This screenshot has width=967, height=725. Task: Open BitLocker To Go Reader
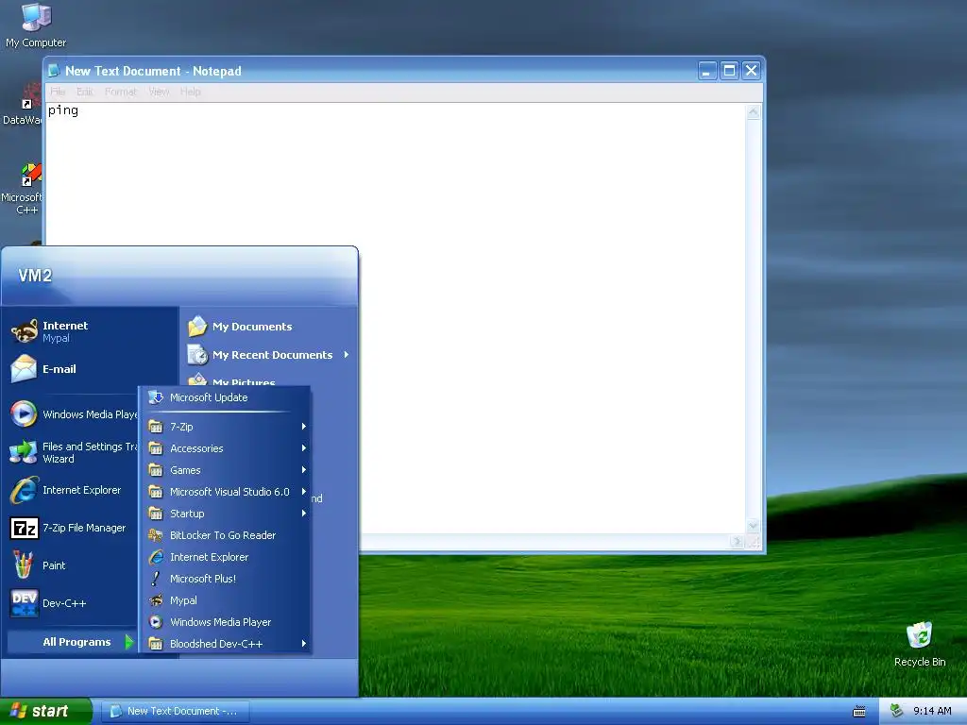225,535
